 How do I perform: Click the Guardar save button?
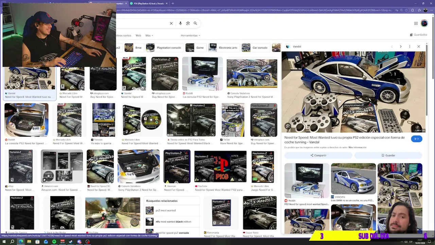coord(388,156)
